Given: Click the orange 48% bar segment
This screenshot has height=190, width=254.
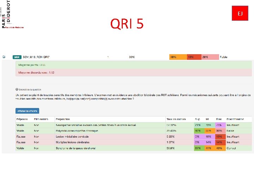Looking at the screenshot, I should click(178, 57).
